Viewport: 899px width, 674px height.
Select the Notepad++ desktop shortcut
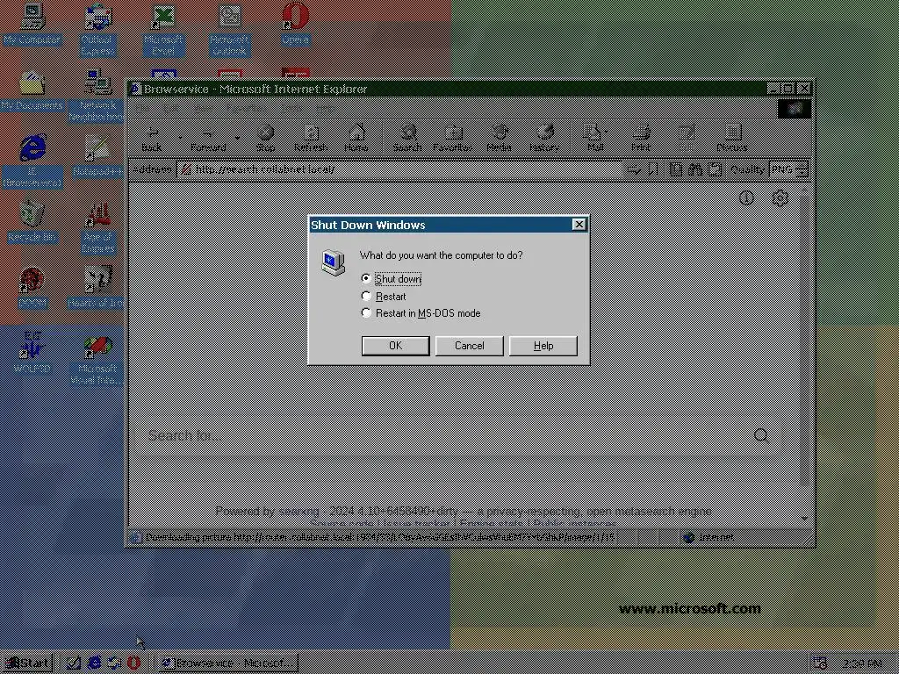click(97, 156)
